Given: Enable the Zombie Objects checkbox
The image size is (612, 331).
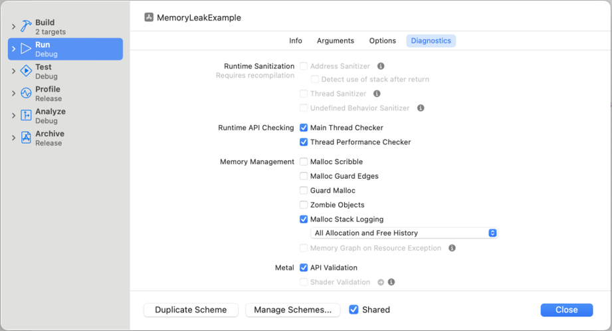Looking at the screenshot, I should [x=303, y=205].
